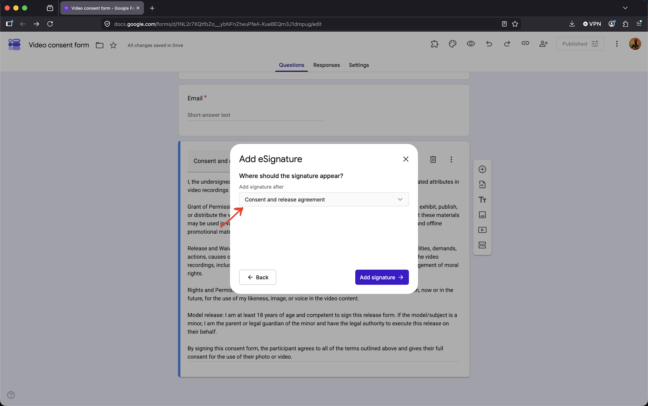648x406 pixels.
Task: Go forward in browser history
Action: (36, 24)
